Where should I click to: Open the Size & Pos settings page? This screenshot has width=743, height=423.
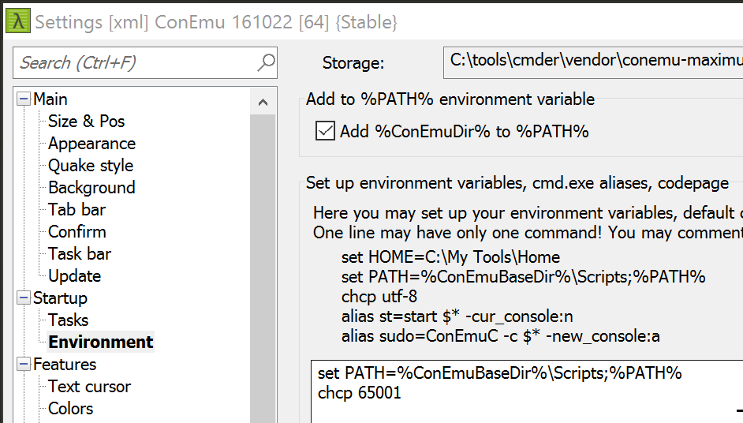click(x=86, y=122)
